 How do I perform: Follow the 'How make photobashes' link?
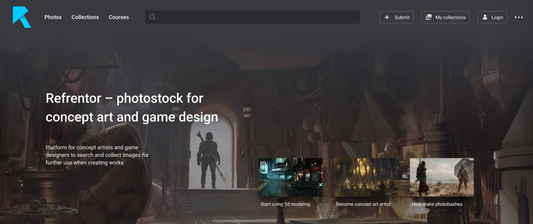click(x=437, y=204)
